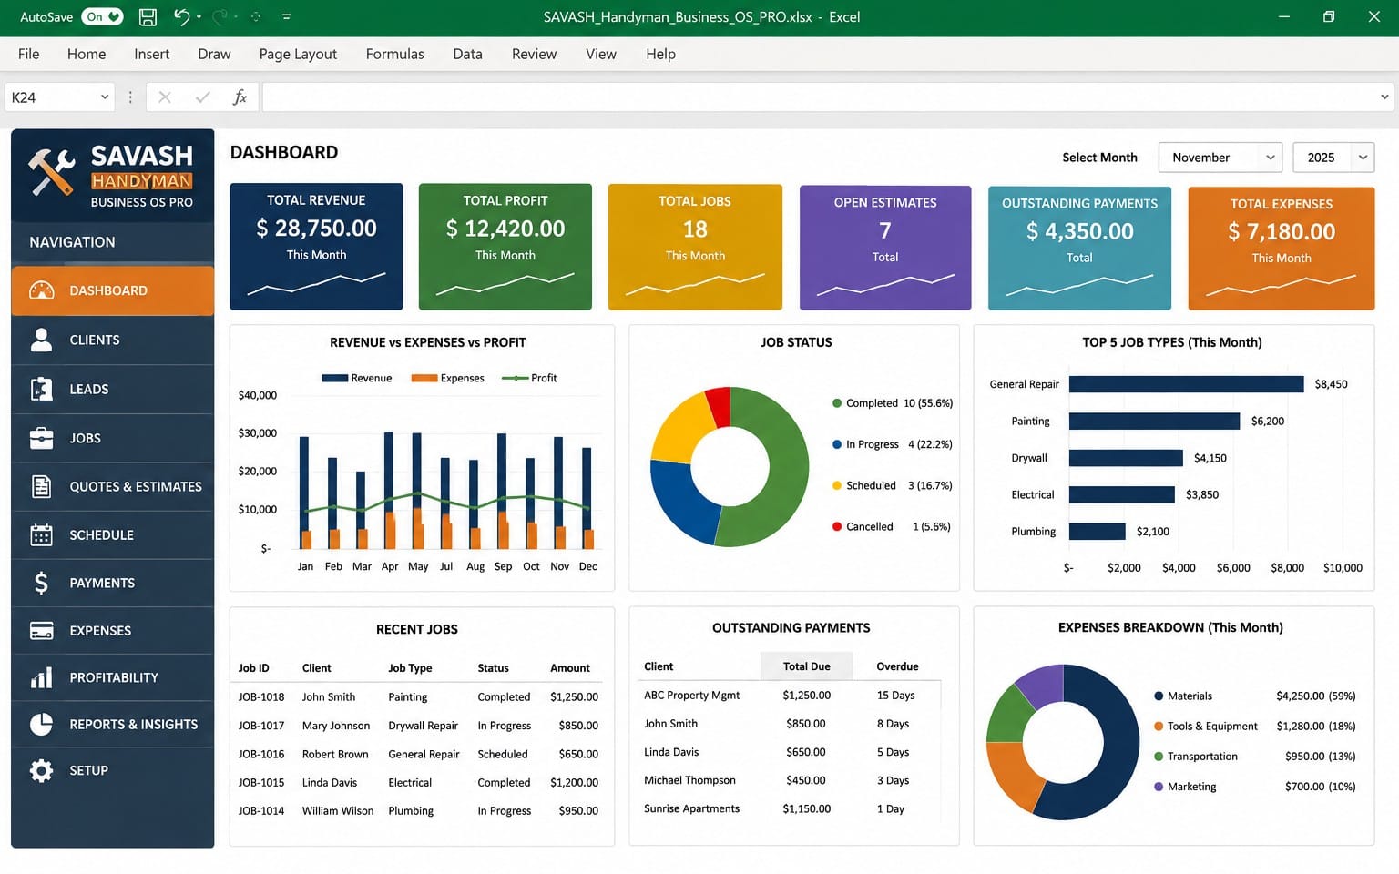Open the year dropdown showing 2025

[1333, 158]
